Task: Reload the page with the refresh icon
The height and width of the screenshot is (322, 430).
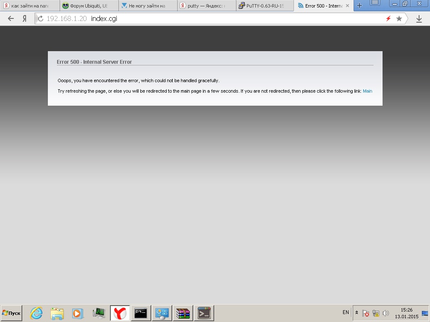Action: (x=41, y=18)
